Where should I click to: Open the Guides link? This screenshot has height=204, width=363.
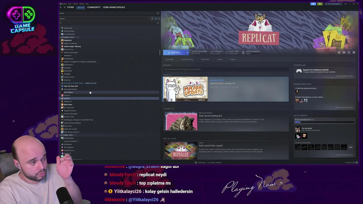click(220, 59)
